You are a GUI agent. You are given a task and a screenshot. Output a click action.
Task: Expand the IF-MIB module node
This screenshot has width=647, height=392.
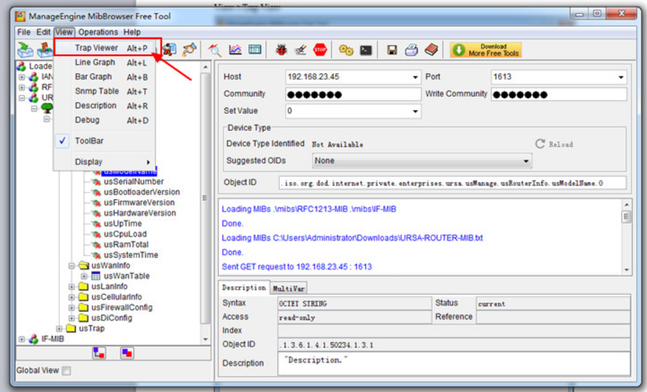[22, 339]
